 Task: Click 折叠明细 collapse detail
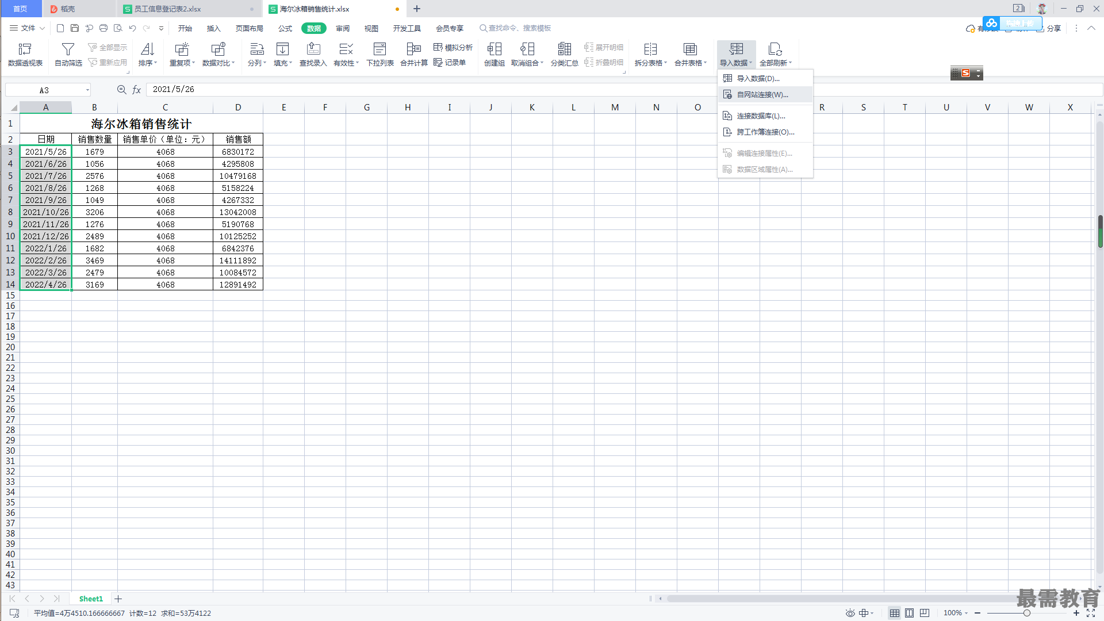[604, 63]
